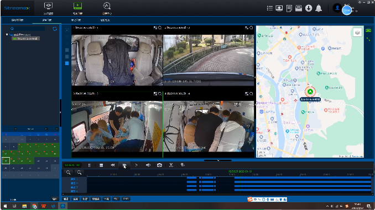
Task: Click the fullscreen icon beside video grid
Action: click(67, 30)
